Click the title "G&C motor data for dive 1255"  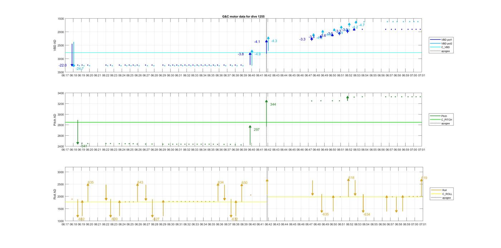point(243,16)
